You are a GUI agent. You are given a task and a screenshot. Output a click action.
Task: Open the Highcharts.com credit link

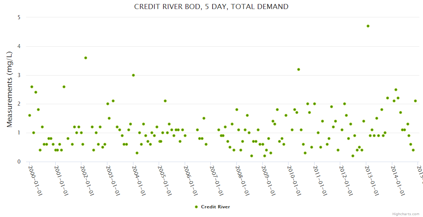(x=406, y=214)
